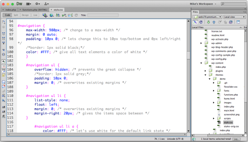The image size is (248, 142).
Task: Refresh the Files panel
Action: (201, 22)
